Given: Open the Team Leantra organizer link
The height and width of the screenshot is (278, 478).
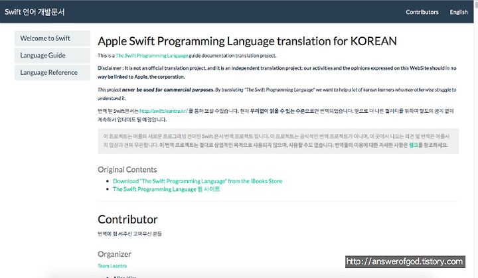Looking at the screenshot, I should click(112, 266).
